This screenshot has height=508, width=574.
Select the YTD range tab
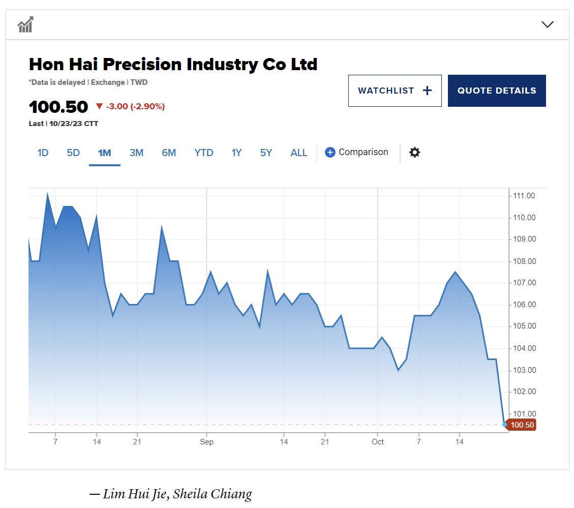(x=204, y=153)
